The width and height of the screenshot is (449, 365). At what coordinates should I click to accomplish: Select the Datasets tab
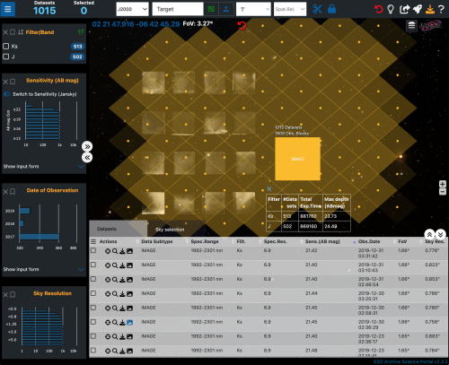point(107,229)
